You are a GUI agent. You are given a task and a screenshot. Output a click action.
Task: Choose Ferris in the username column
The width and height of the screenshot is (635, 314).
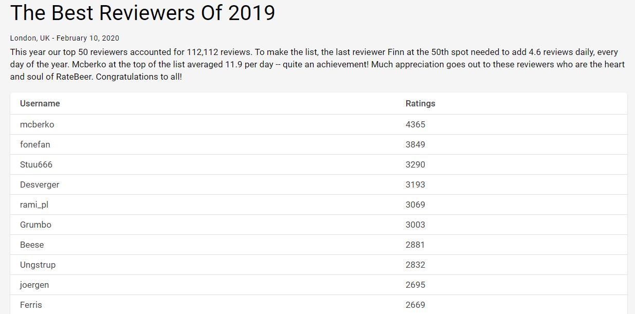point(31,305)
